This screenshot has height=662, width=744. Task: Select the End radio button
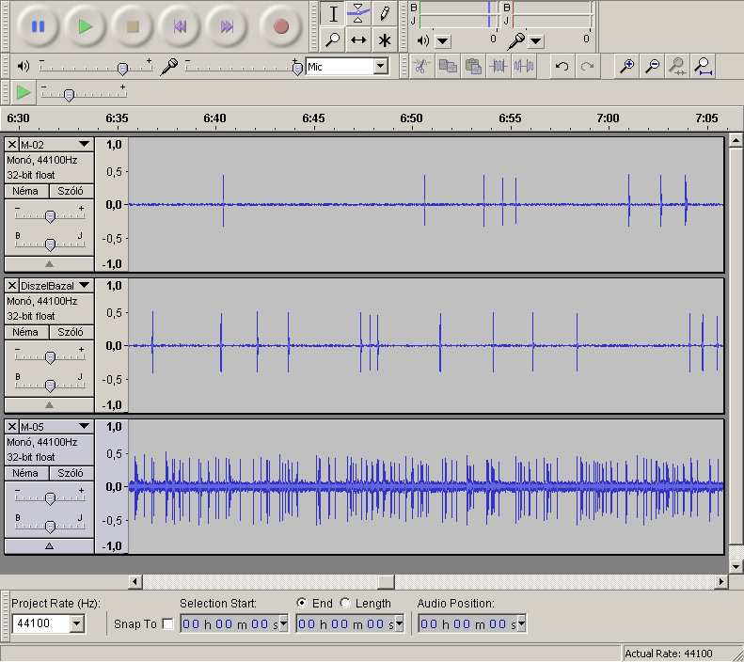pos(301,603)
